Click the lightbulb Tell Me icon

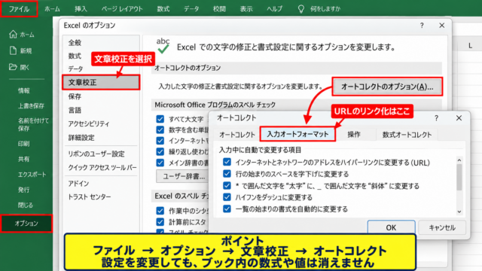point(301,9)
